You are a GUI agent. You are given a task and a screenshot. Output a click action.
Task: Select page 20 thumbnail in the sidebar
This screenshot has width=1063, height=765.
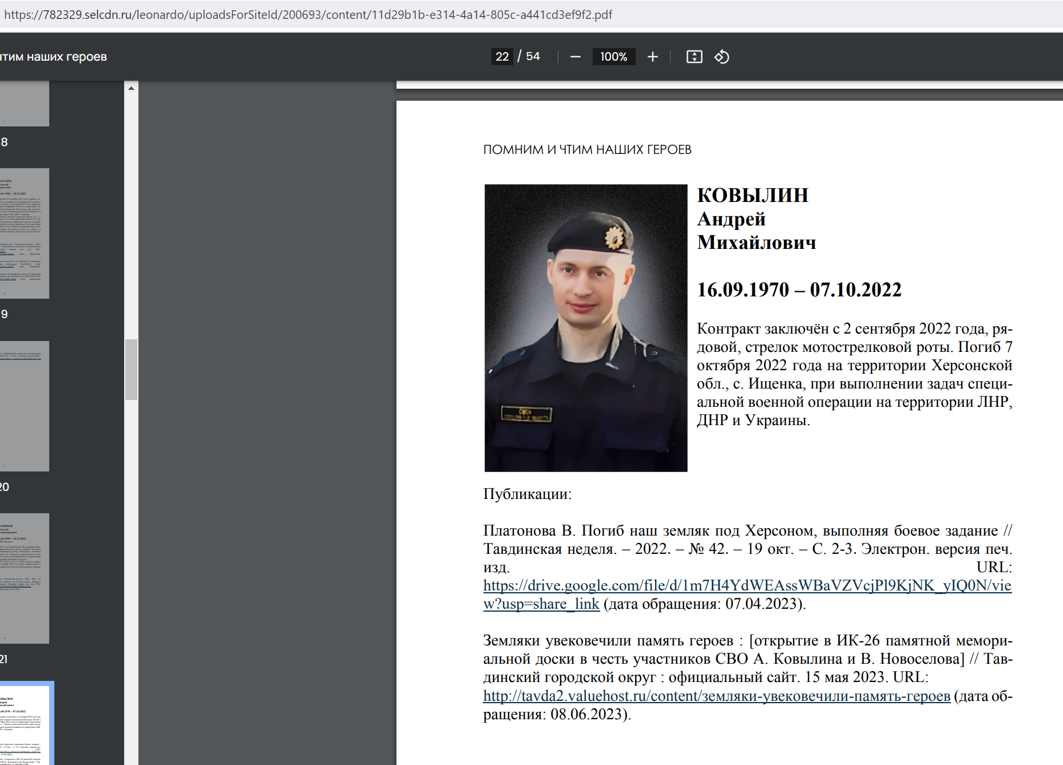tap(25, 406)
